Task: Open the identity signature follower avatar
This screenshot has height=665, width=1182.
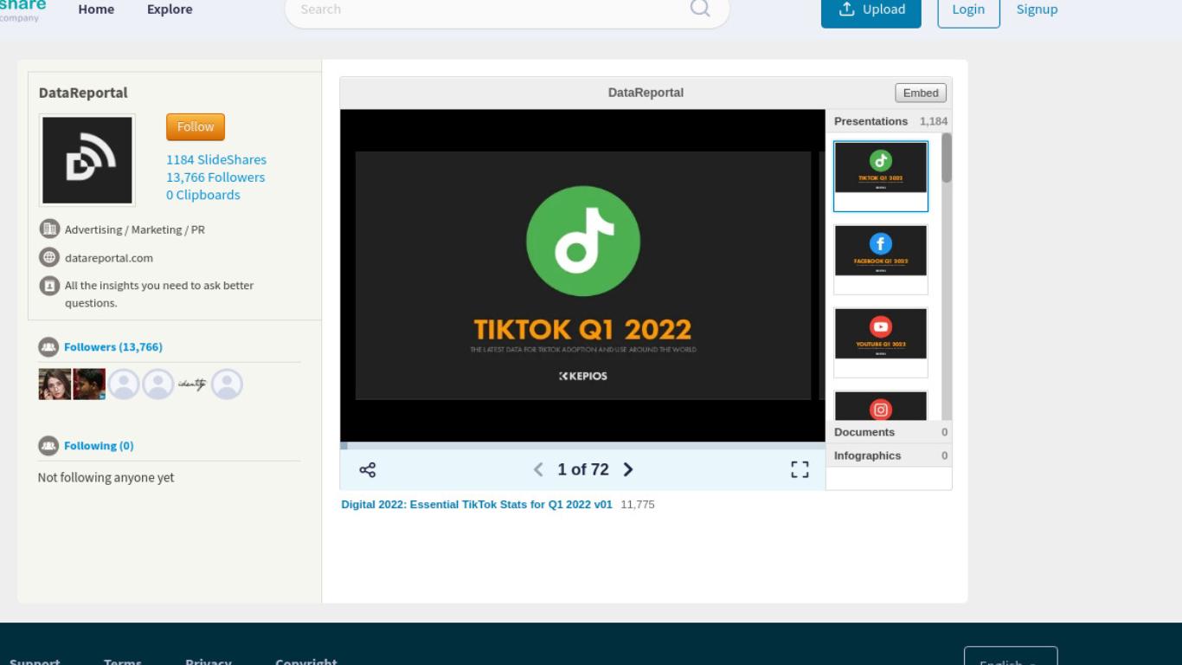Action: tap(192, 384)
